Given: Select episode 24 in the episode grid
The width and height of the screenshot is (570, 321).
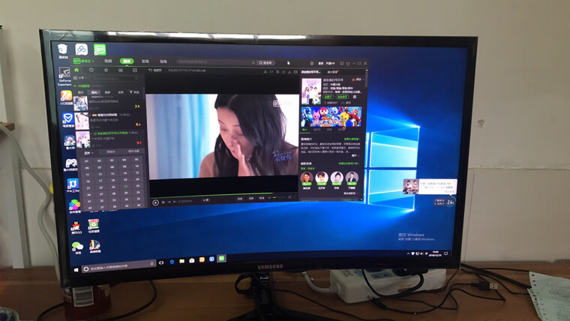Looking at the screenshot, I should pyautogui.click(x=126, y=187).
